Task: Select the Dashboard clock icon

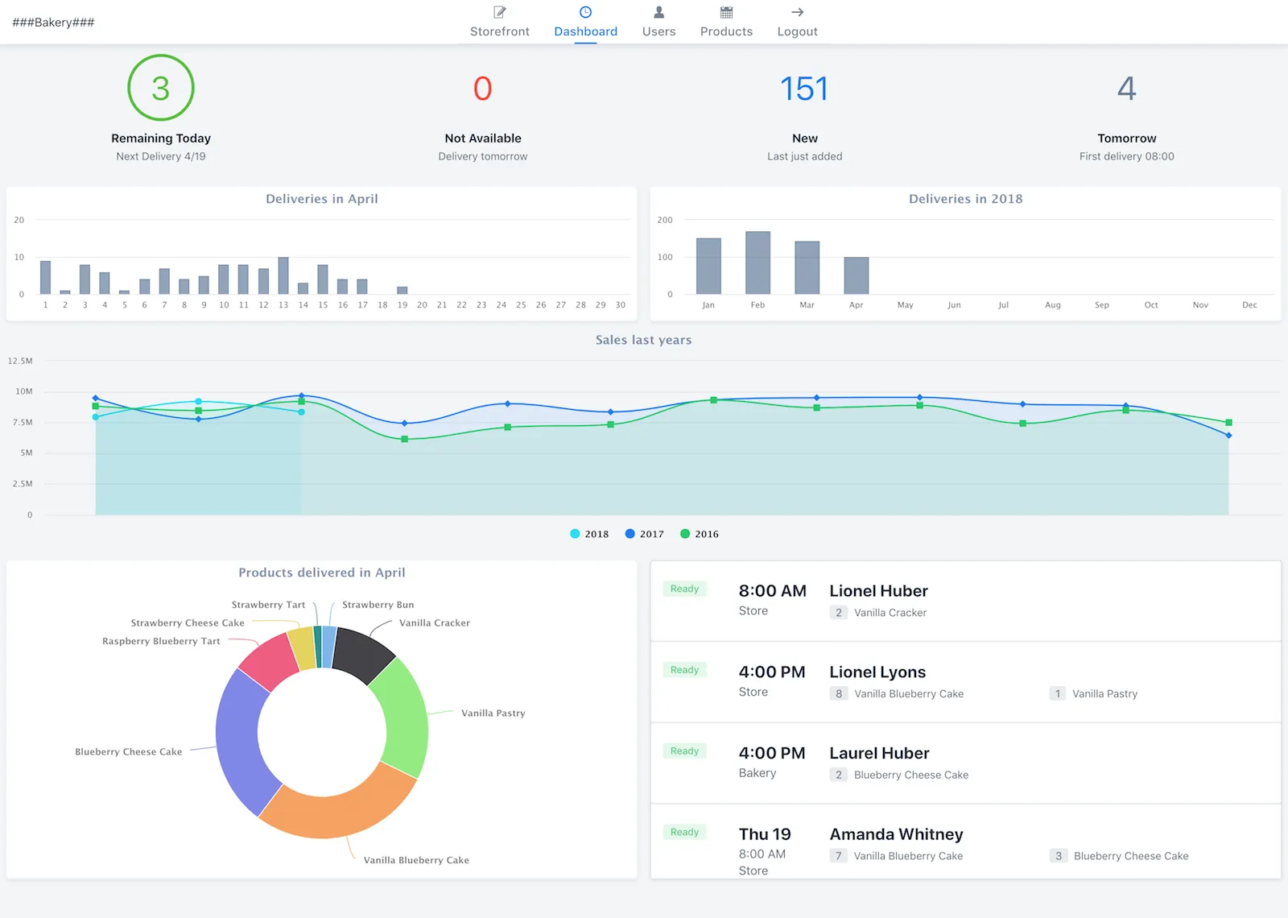Action: 585,11
